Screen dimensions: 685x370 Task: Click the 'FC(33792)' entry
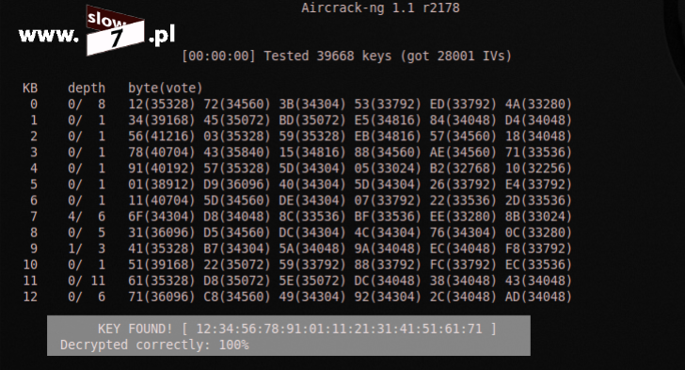pyautogui.click(x=463, y=265)
